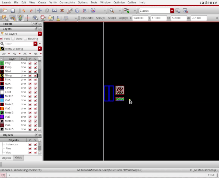Toggle visibility checkbox for Metal1 layer
Image resolution: width=219 pixels, height=178 pixels.
(x=30, y=96)
